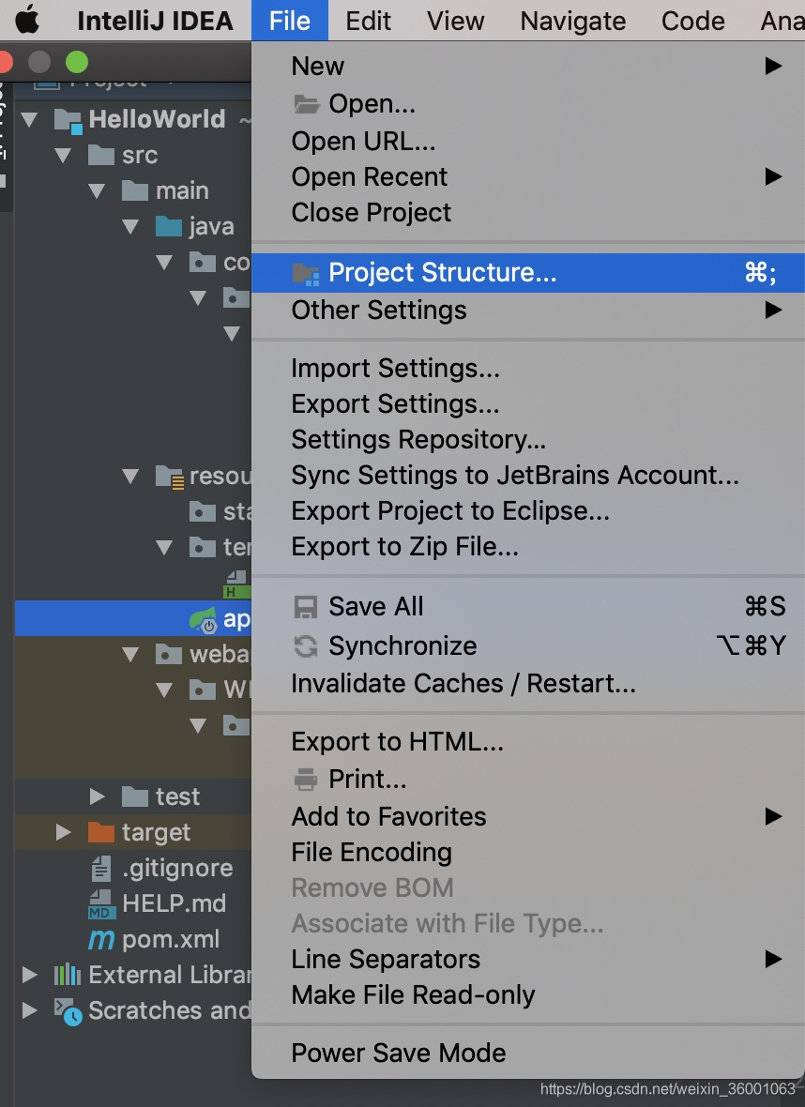Click the Scratches and Consoles icon
The height and width of the screenshot is (1107, 805).
pyautogui.click(x=68, y=1011)
